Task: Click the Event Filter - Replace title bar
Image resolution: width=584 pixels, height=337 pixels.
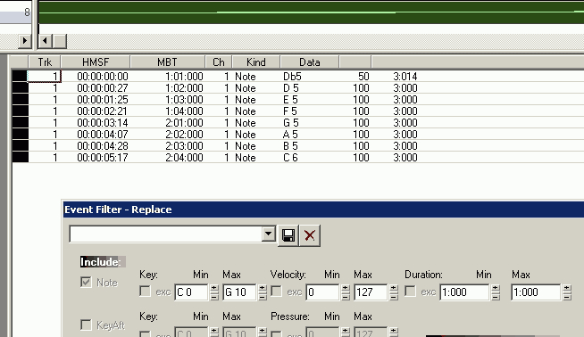Action: [x=323, y=210]
